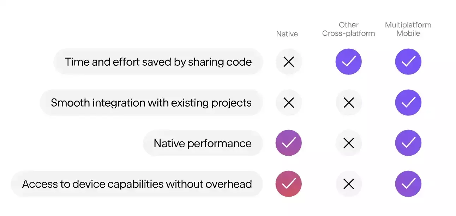The height and width of the screenshot is (216, 456).
Task: Click Other Cross-platform X in Smooth integration row
Action: 348,103
